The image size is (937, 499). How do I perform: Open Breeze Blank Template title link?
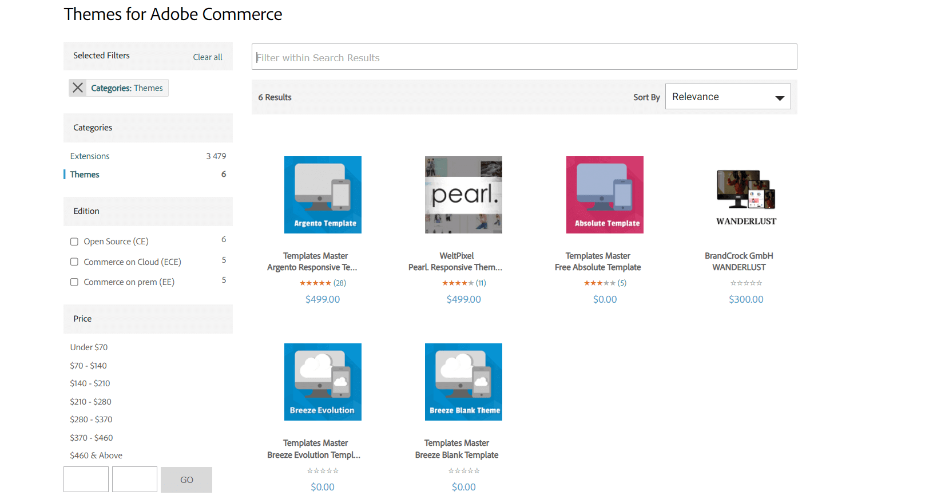456,455
